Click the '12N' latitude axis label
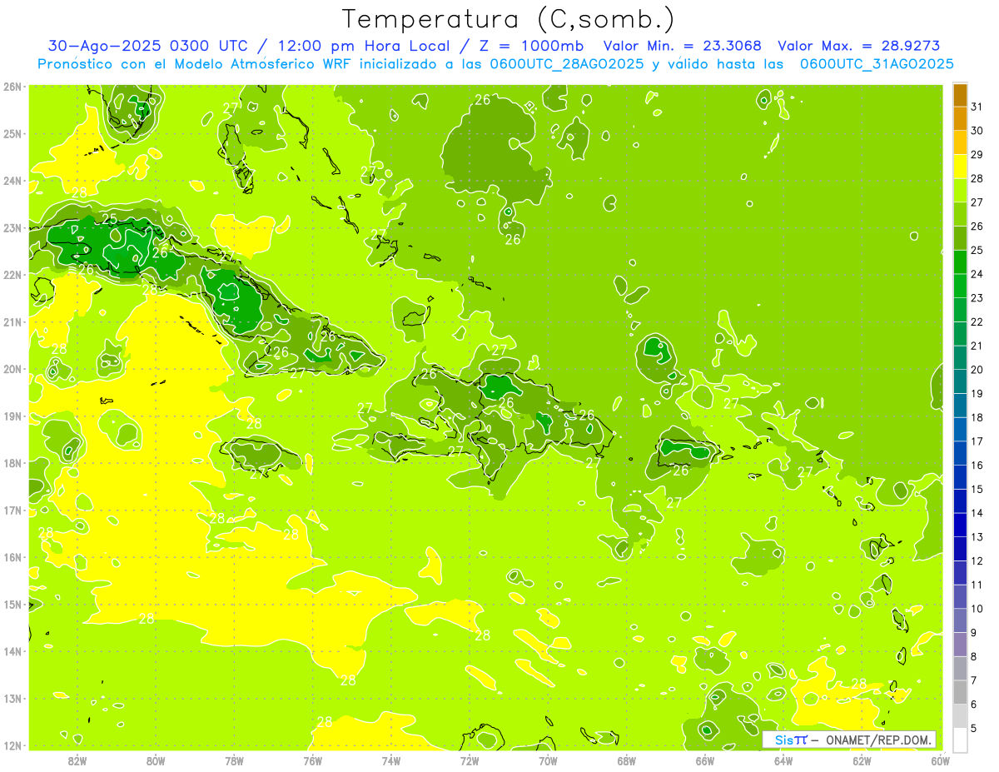The height and width of the screenshot is (772, 999). click(12, 745)
